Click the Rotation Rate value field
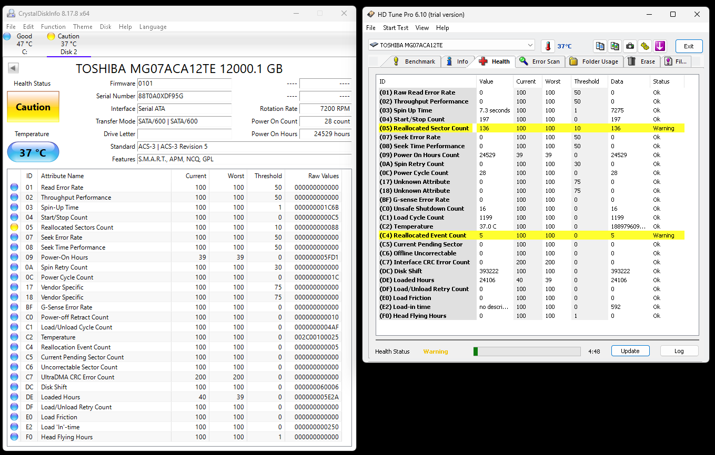 (325, 109)
